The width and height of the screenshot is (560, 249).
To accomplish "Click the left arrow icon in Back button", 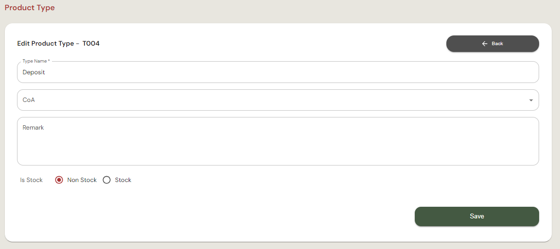I will (x=484, y=44).
